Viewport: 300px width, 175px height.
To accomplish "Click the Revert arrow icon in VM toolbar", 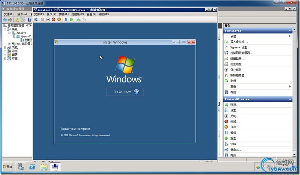I will click(84, 19).
